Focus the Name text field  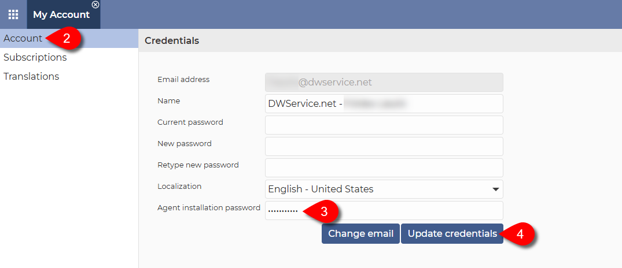pyautogui.click(x=384, y=103)
